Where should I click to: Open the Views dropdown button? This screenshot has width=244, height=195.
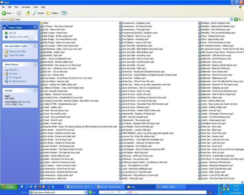pos(65,13)
